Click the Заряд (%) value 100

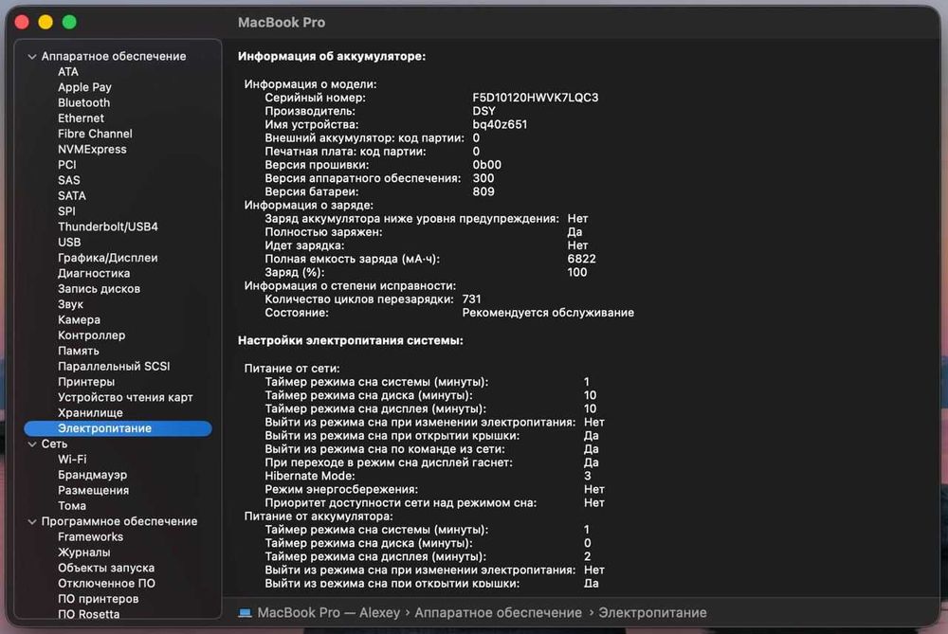[x=577, y=273]
